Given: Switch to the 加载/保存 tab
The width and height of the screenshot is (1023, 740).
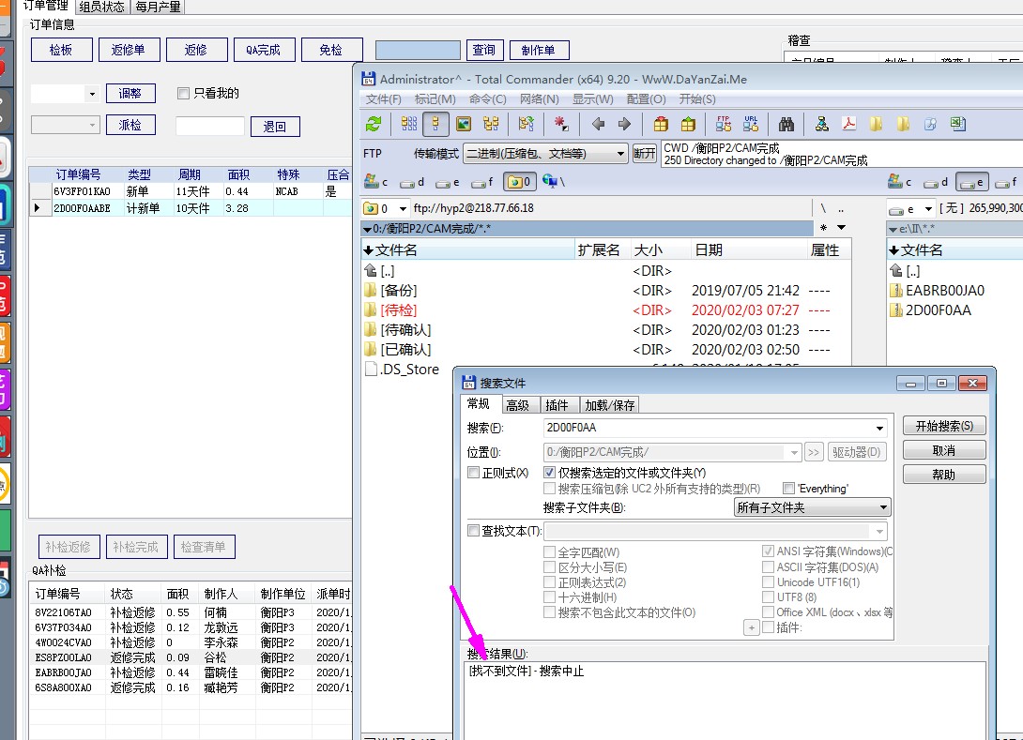Looking at the screenshot, I should pyautogui.click(x=610, y=405).
